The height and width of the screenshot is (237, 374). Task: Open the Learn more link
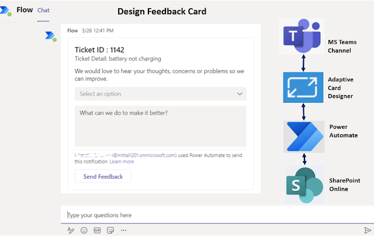tap(122, 161)
